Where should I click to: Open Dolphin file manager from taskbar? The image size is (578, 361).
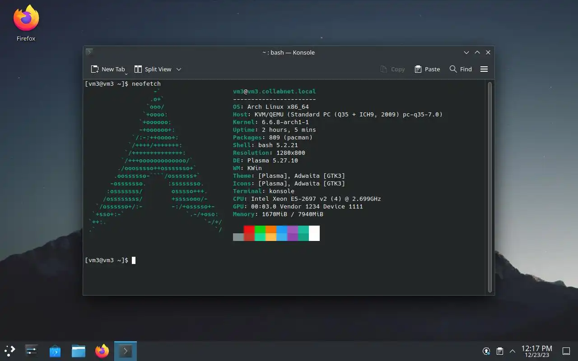(x=79, y=351)
